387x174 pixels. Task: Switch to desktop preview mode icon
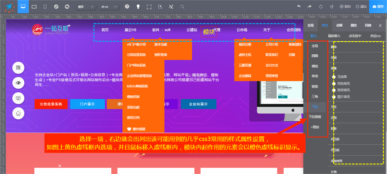(23, 6)
